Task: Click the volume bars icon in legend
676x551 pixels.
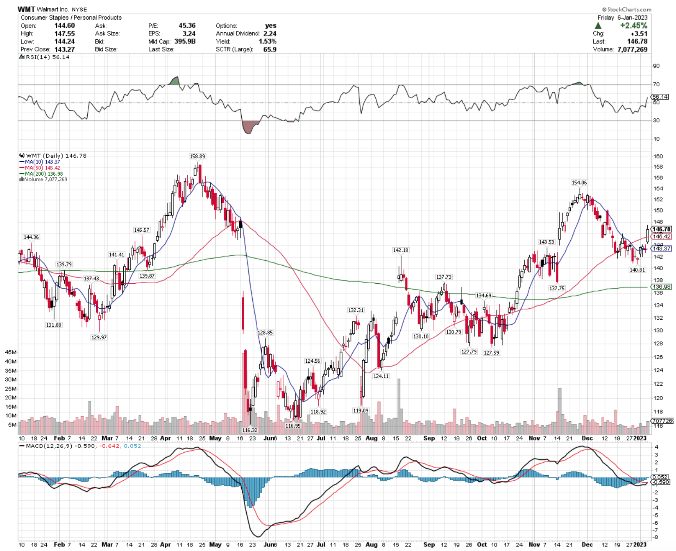Action: tap(22, 179)
